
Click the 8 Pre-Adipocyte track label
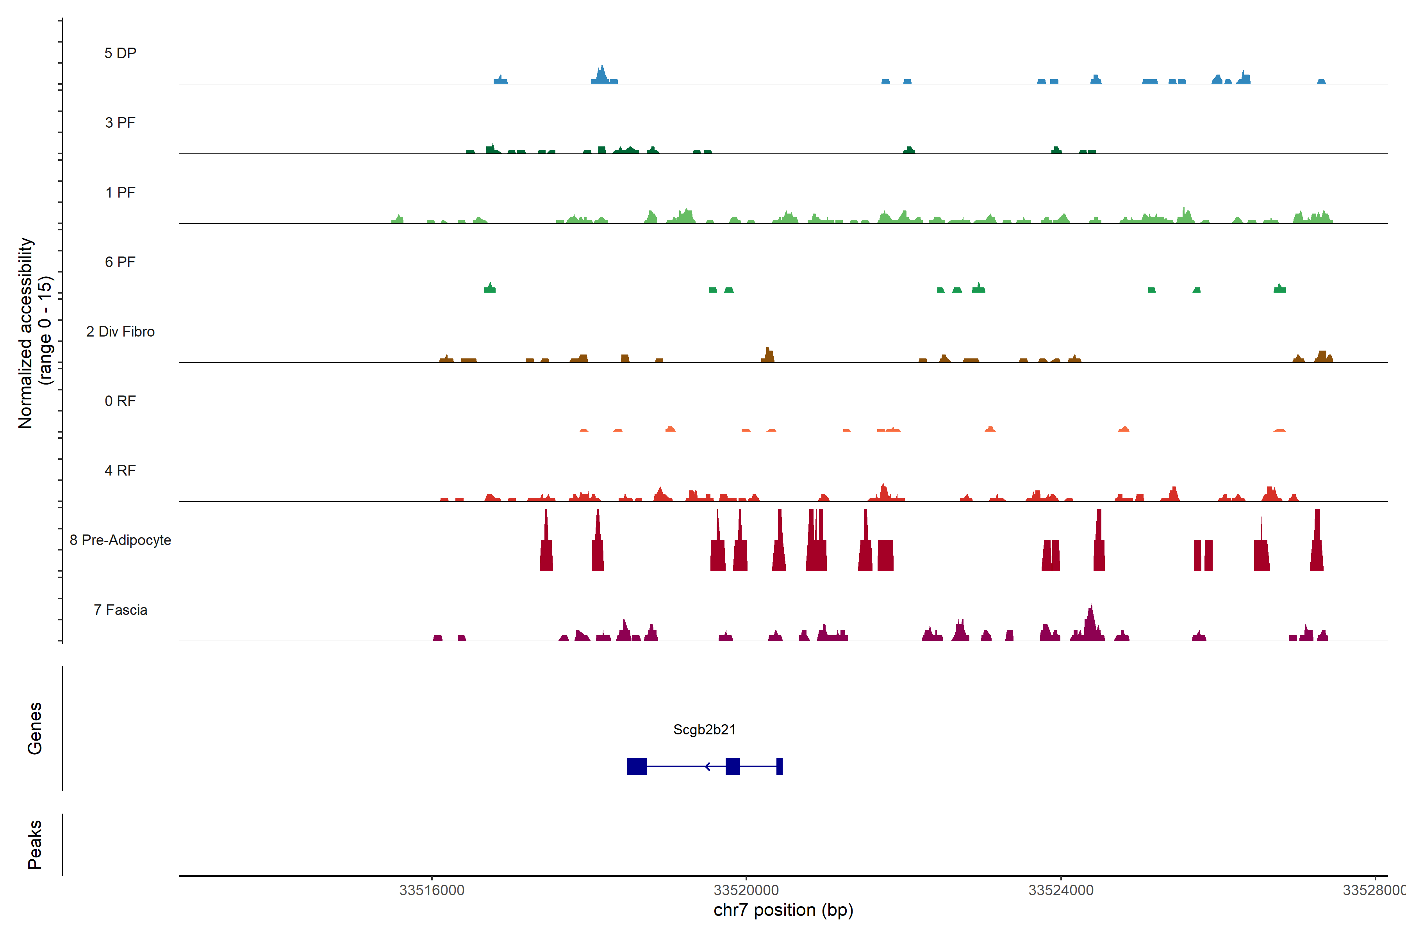(x=120, y=540)
